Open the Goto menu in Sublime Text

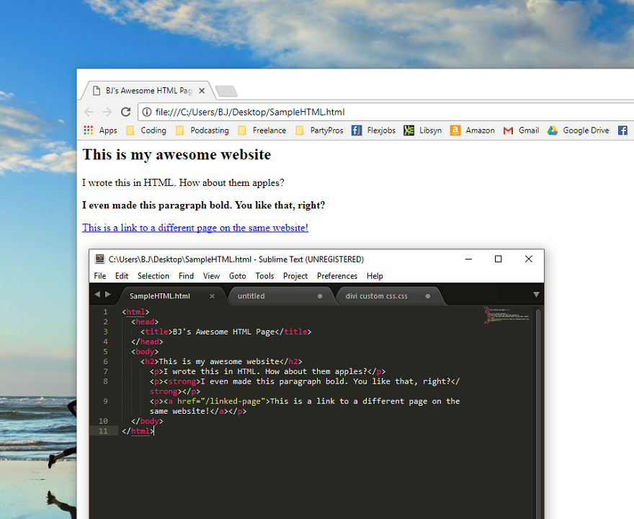pyautogui.click(x=238, y=275)
